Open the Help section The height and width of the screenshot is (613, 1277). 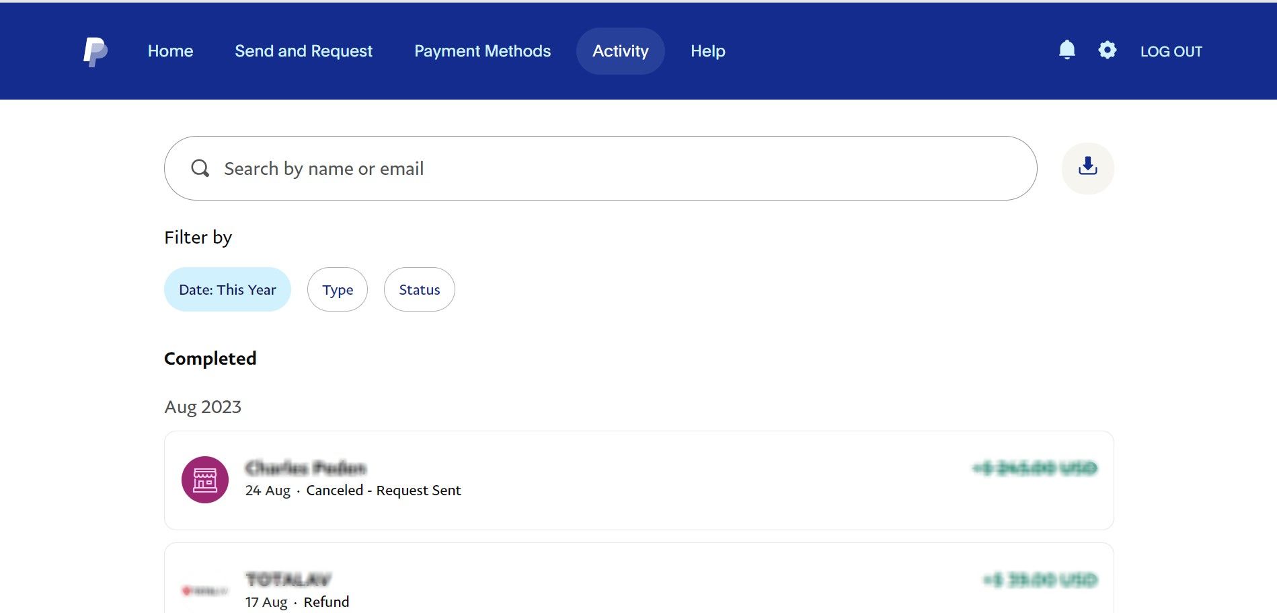[x=707, y=50]
